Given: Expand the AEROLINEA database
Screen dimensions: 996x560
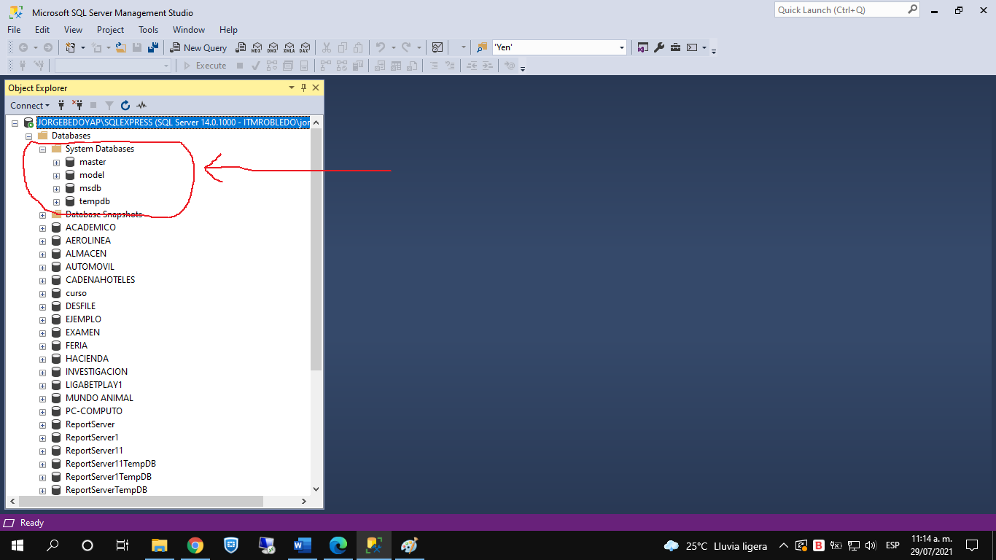Looking at the screenshot, I should [x=42, y=241].
